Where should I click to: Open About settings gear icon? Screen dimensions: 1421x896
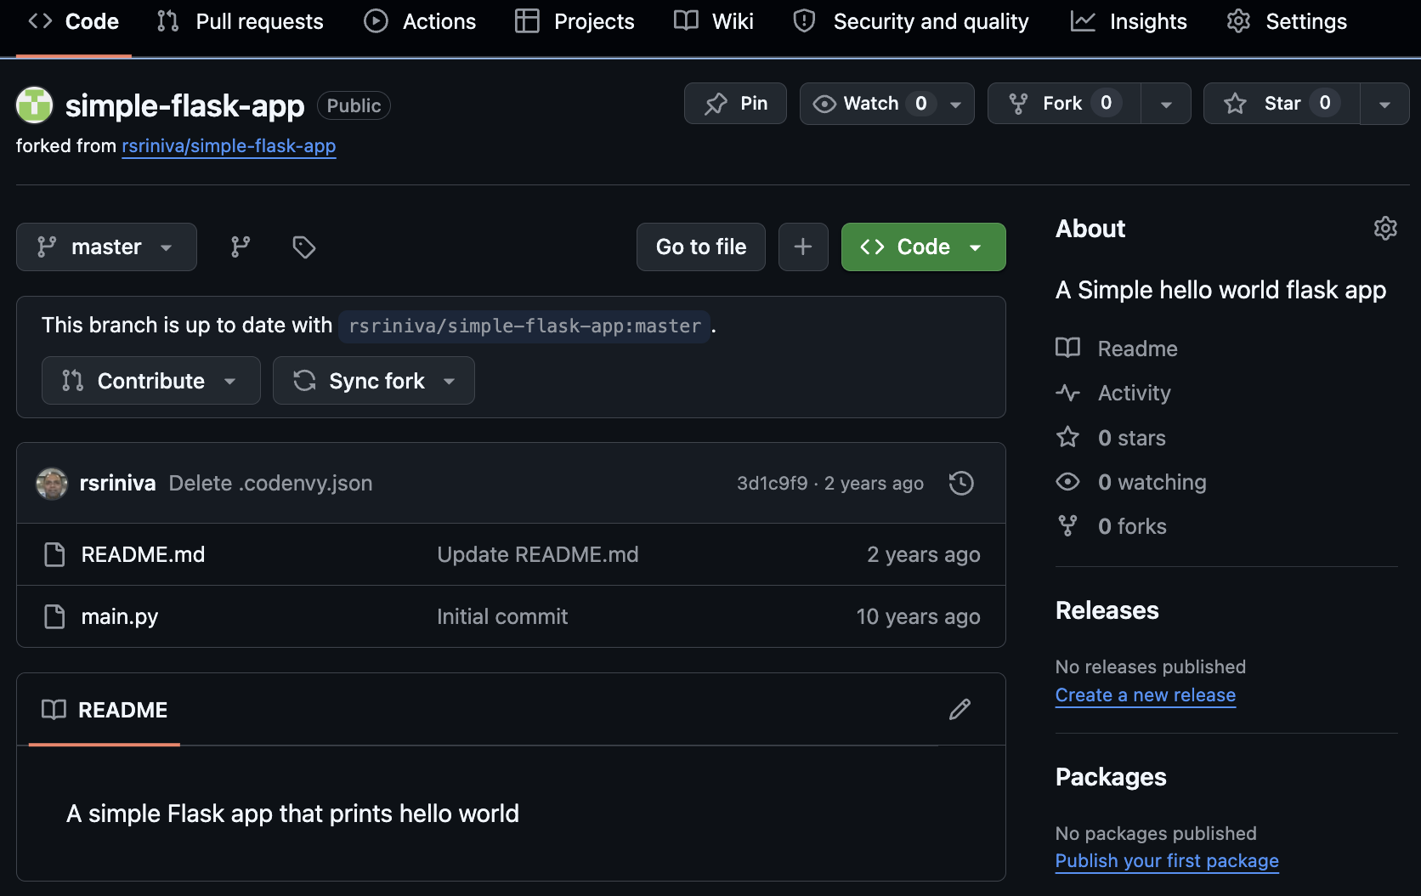click(1385, 228)
